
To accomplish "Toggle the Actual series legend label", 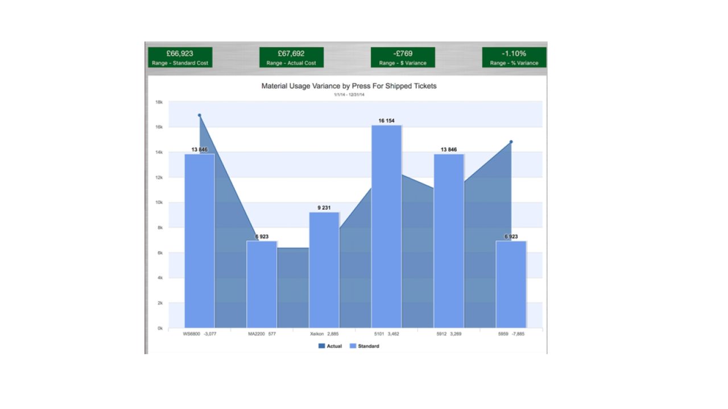I will 334,346.
